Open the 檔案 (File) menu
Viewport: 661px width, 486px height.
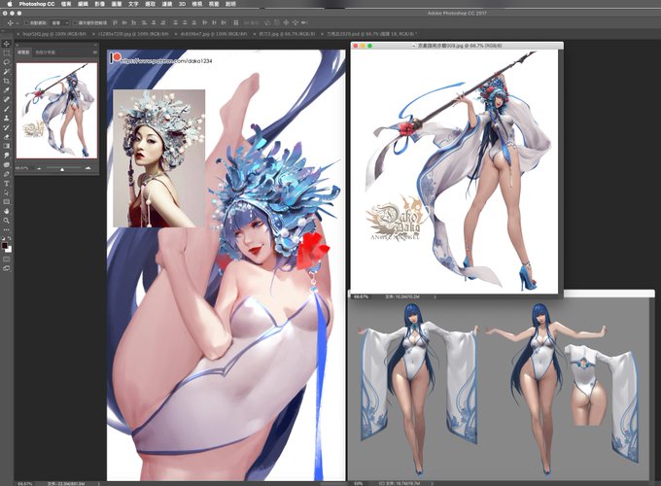(66, 4)
